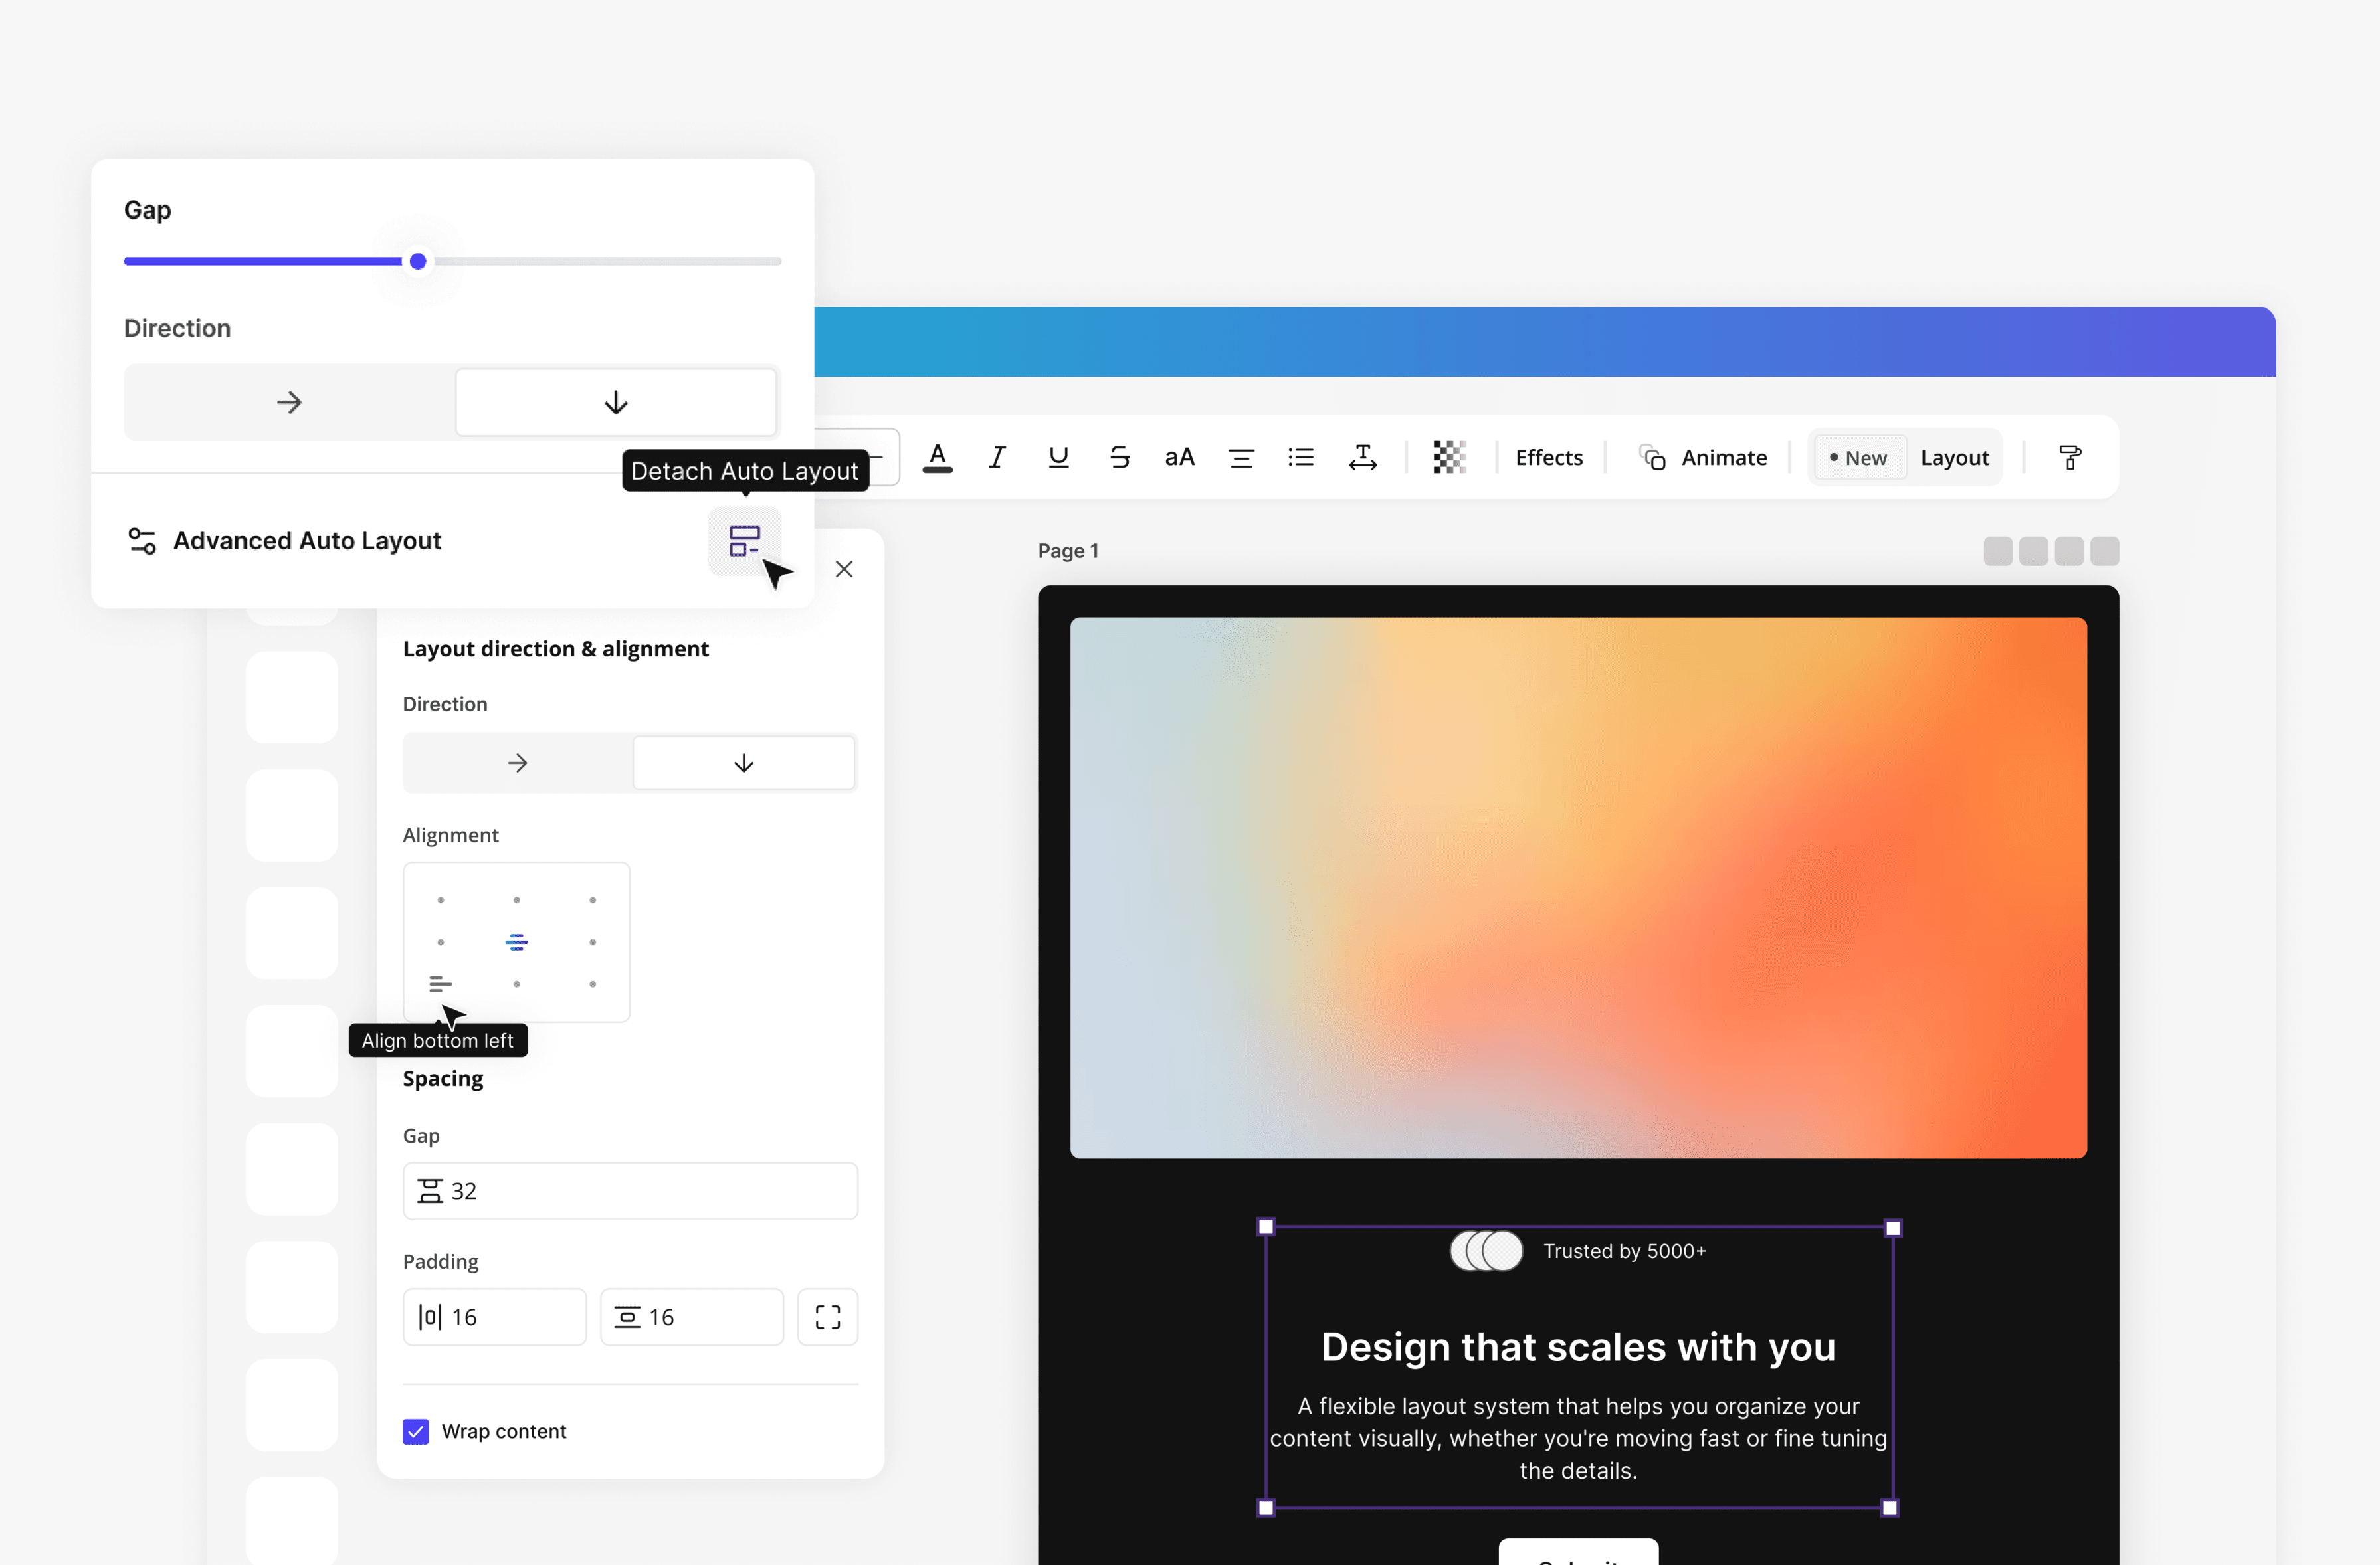The height and width of the screenshot is (1565, 2380).
Task: Toggle the Wrap content checkbox
Action: point(416,1431)
